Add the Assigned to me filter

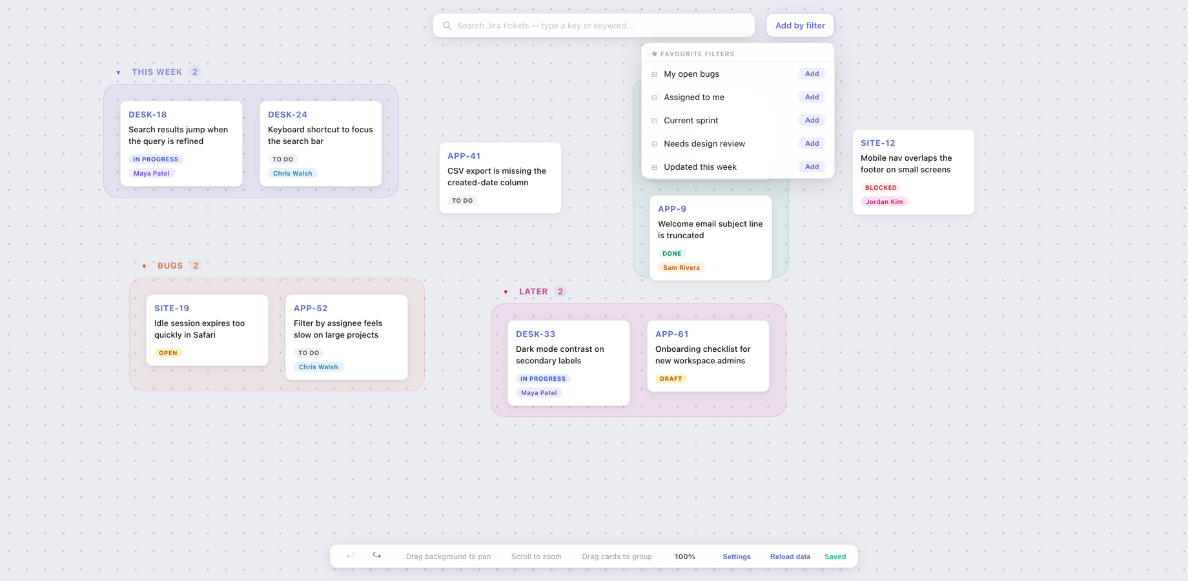coord(812,97)
